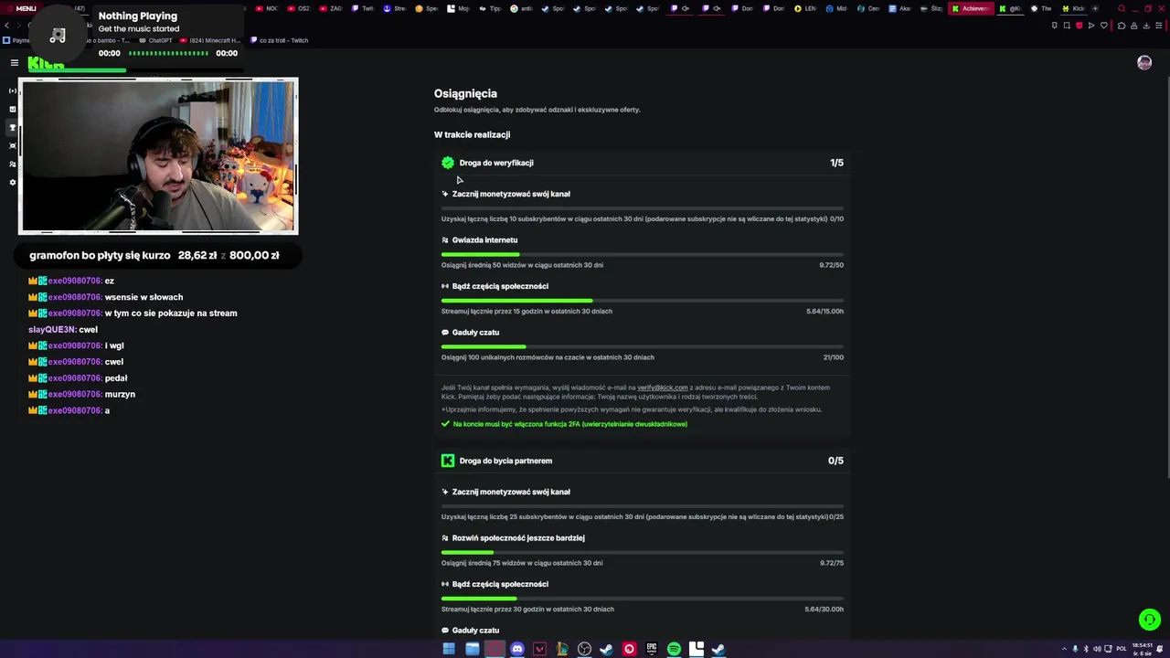Viewport: 1170px width, 658px height.
Task: Click the donation goal gramofon text
Action: 100,255
